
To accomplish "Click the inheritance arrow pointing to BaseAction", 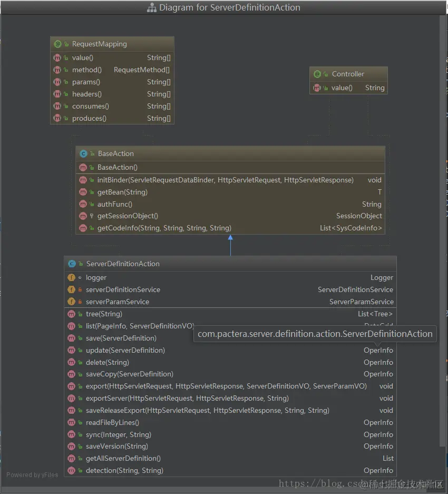I will 230,245.
